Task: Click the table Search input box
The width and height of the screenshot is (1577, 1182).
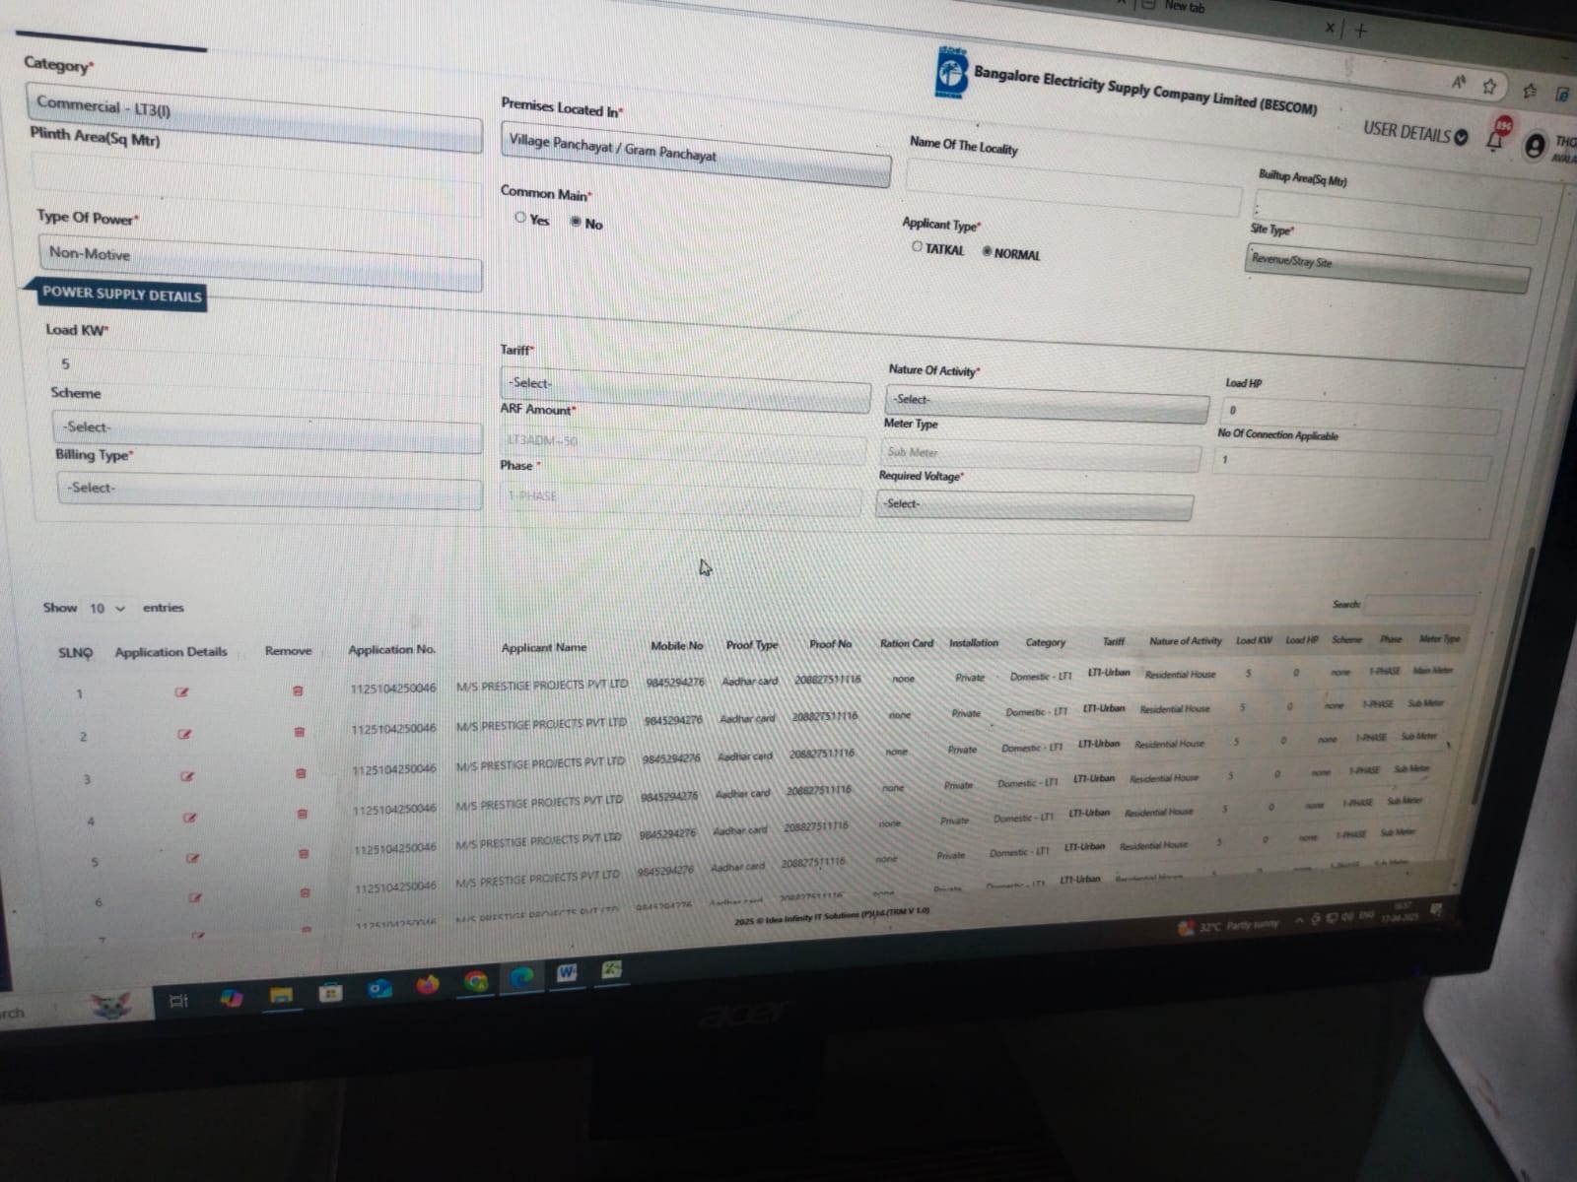Action: 1419,604
